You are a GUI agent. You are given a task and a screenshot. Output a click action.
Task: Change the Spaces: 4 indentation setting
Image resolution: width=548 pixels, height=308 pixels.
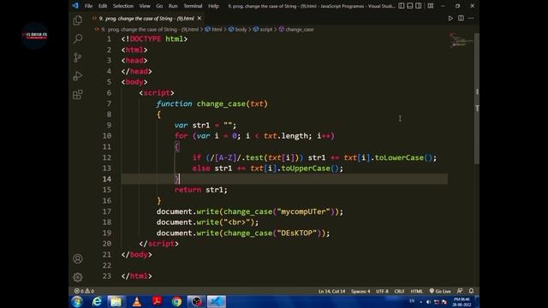point(360,291)
